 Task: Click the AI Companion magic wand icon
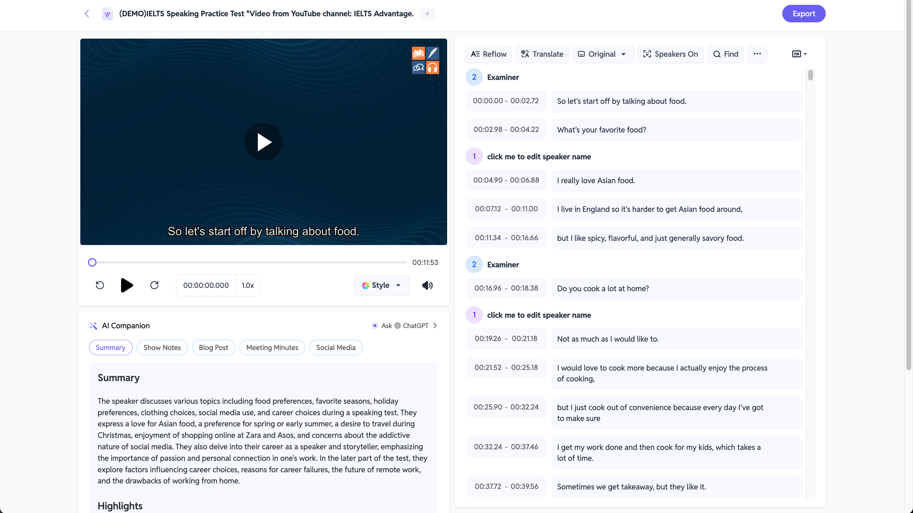pyautogui.click(x=93, y=326)
